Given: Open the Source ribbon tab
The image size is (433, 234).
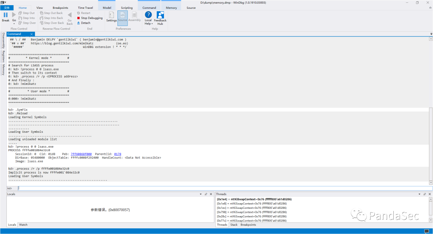Looking at the screenshot, I should point(191,8).
